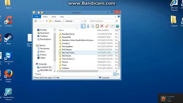Switch to details view icon
The image size is (183, 103).
tap(115, 74)
